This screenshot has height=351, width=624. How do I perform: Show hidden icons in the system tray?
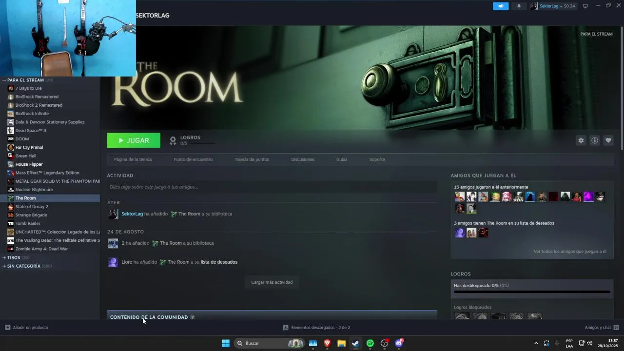(x=536, y=343)
